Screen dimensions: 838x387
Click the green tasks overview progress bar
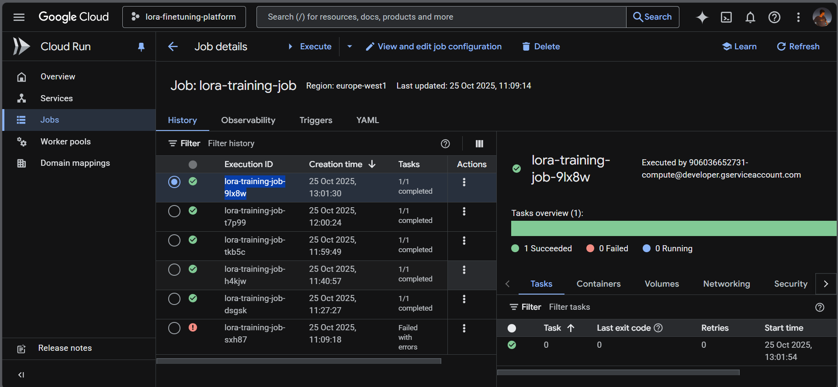tap(674, 229)
